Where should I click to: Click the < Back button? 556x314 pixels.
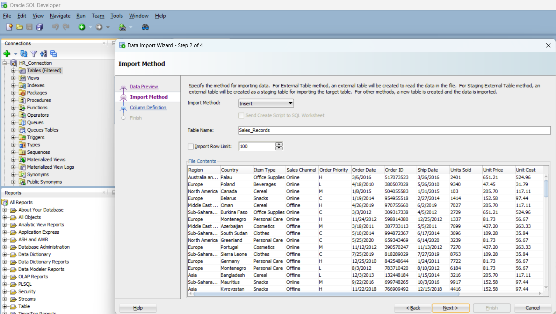(413, 308)
